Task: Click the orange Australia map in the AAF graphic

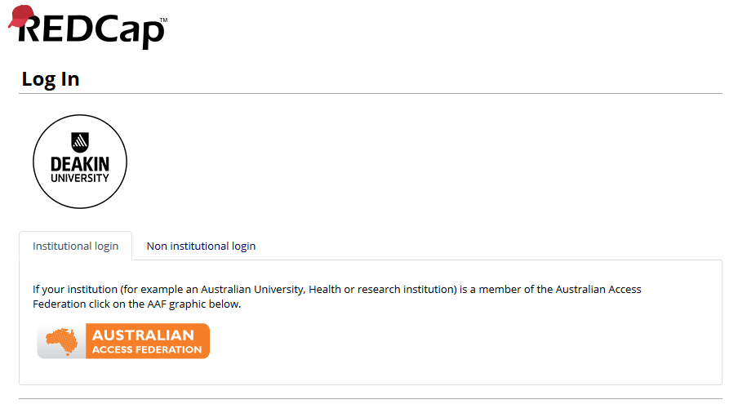Action: 64,340
